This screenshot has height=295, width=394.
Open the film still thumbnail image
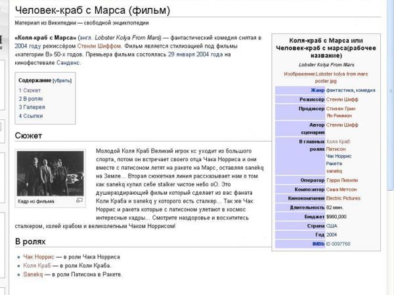click(51, 173)
